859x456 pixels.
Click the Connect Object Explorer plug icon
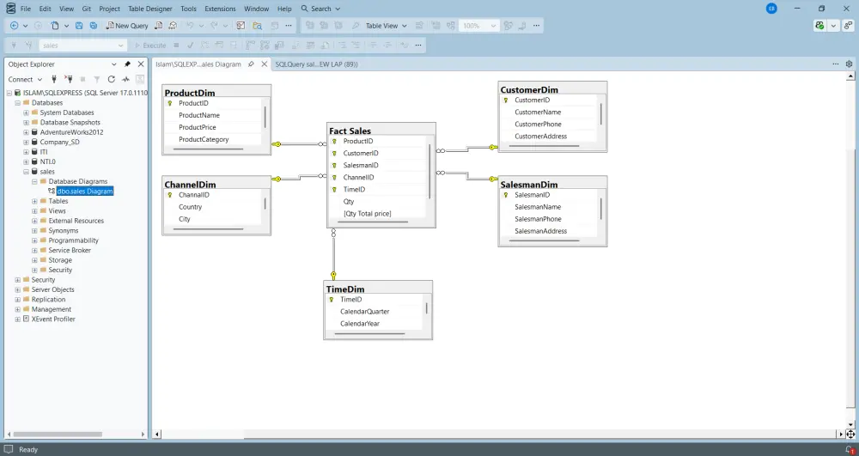click(53, 79)
